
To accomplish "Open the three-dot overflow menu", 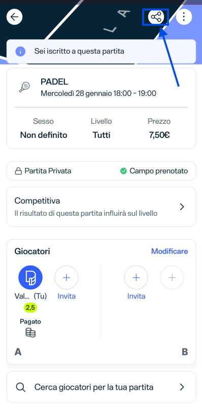I will pyautogui.click(x=184, y=17).
